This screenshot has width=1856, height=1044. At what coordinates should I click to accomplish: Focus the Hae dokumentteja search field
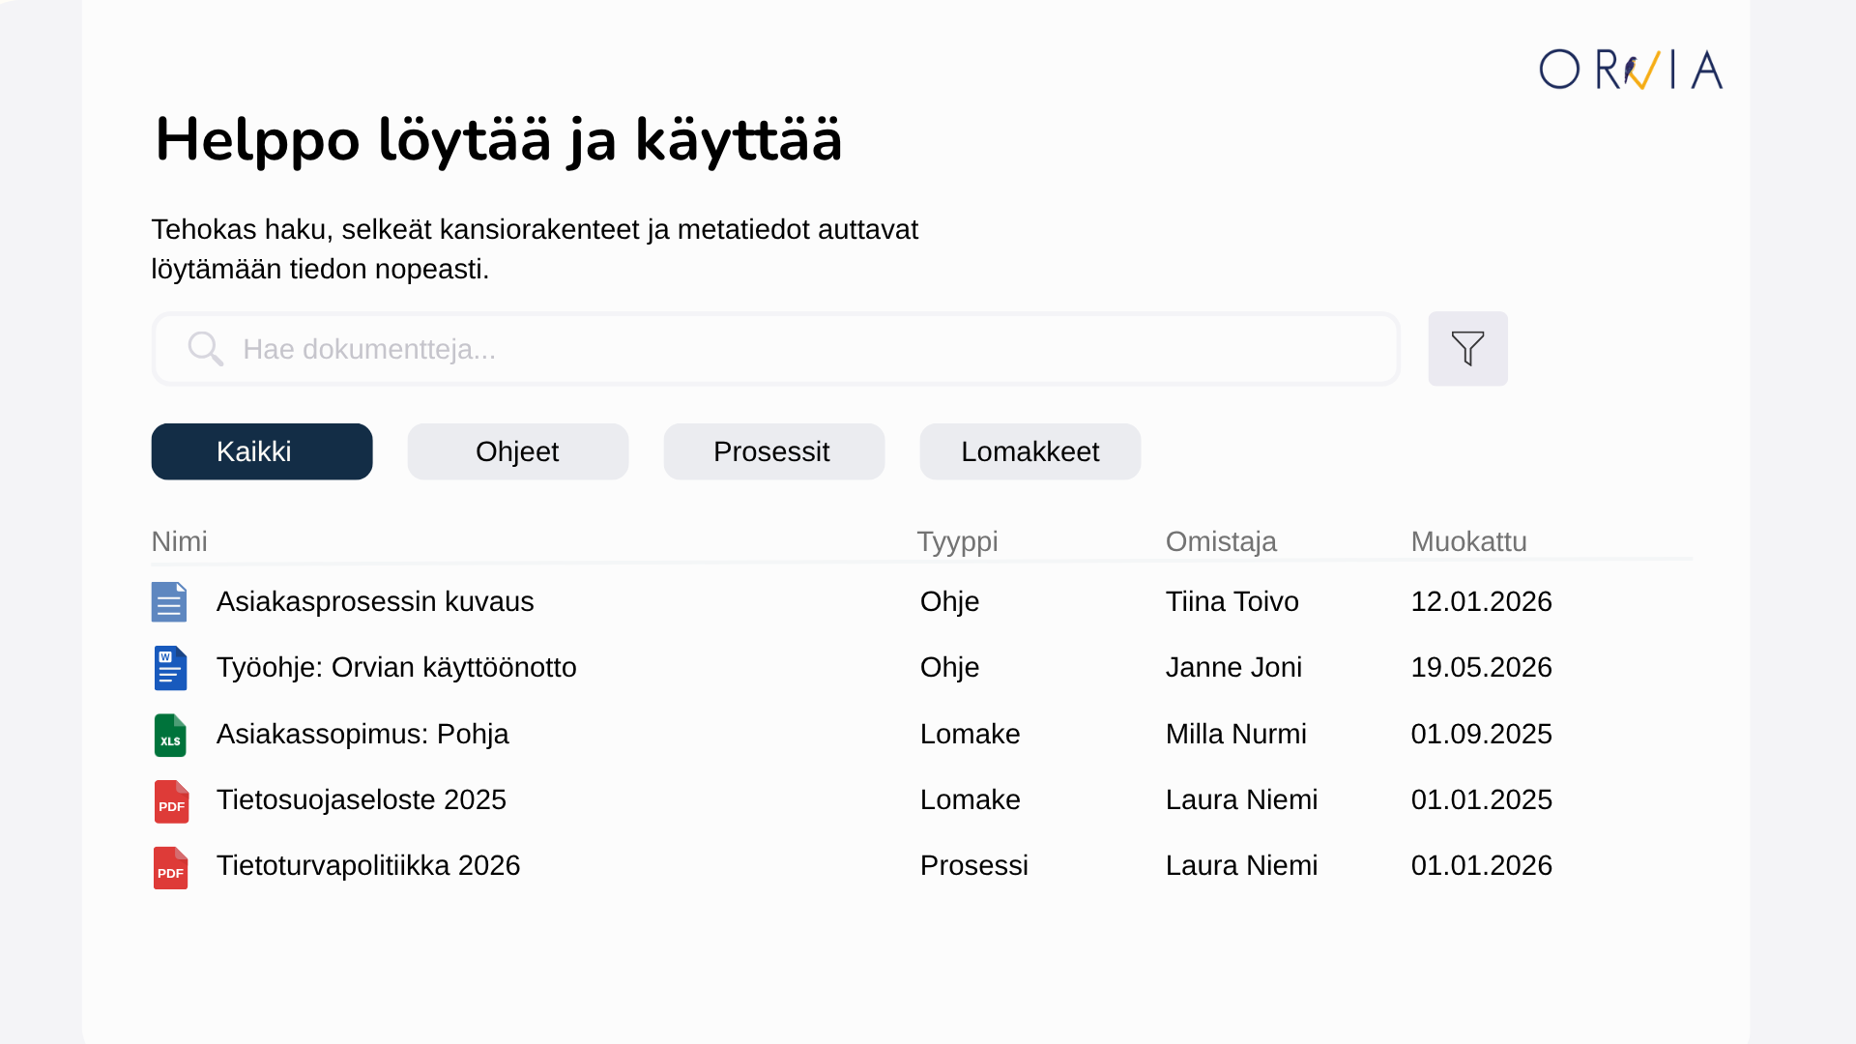pos(776,349)
